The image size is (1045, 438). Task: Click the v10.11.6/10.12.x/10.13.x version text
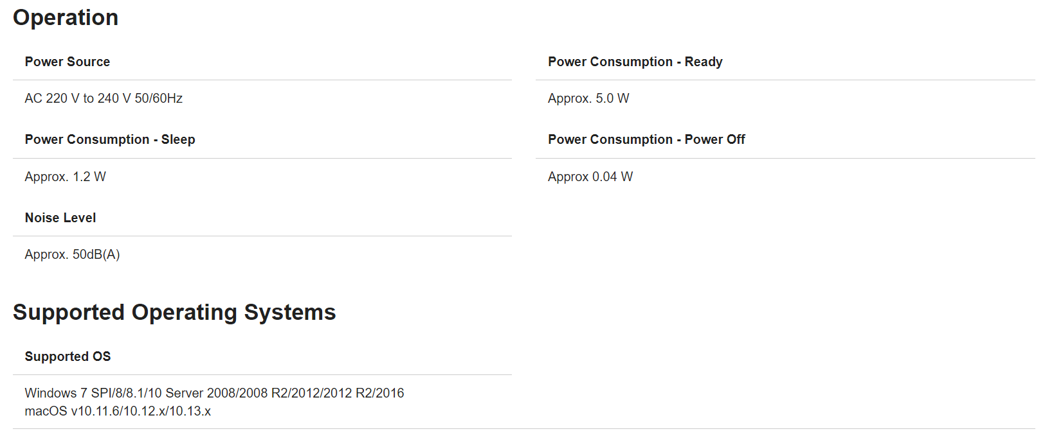(x=141, y=411)
